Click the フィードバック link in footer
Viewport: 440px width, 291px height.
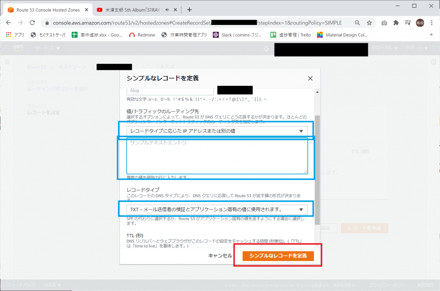(21, 285)
